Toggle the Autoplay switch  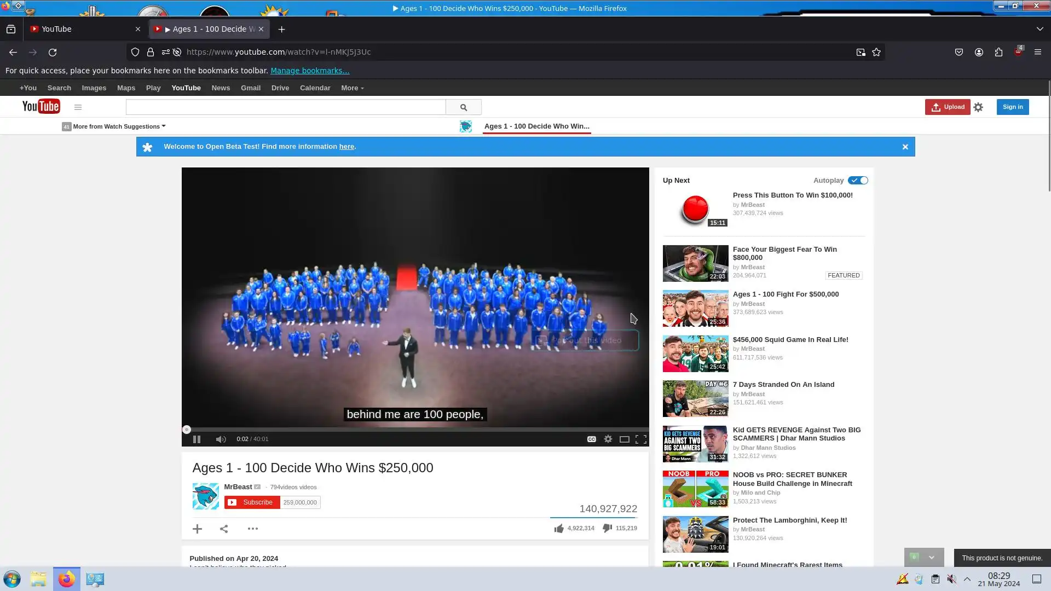coord(858,181)
